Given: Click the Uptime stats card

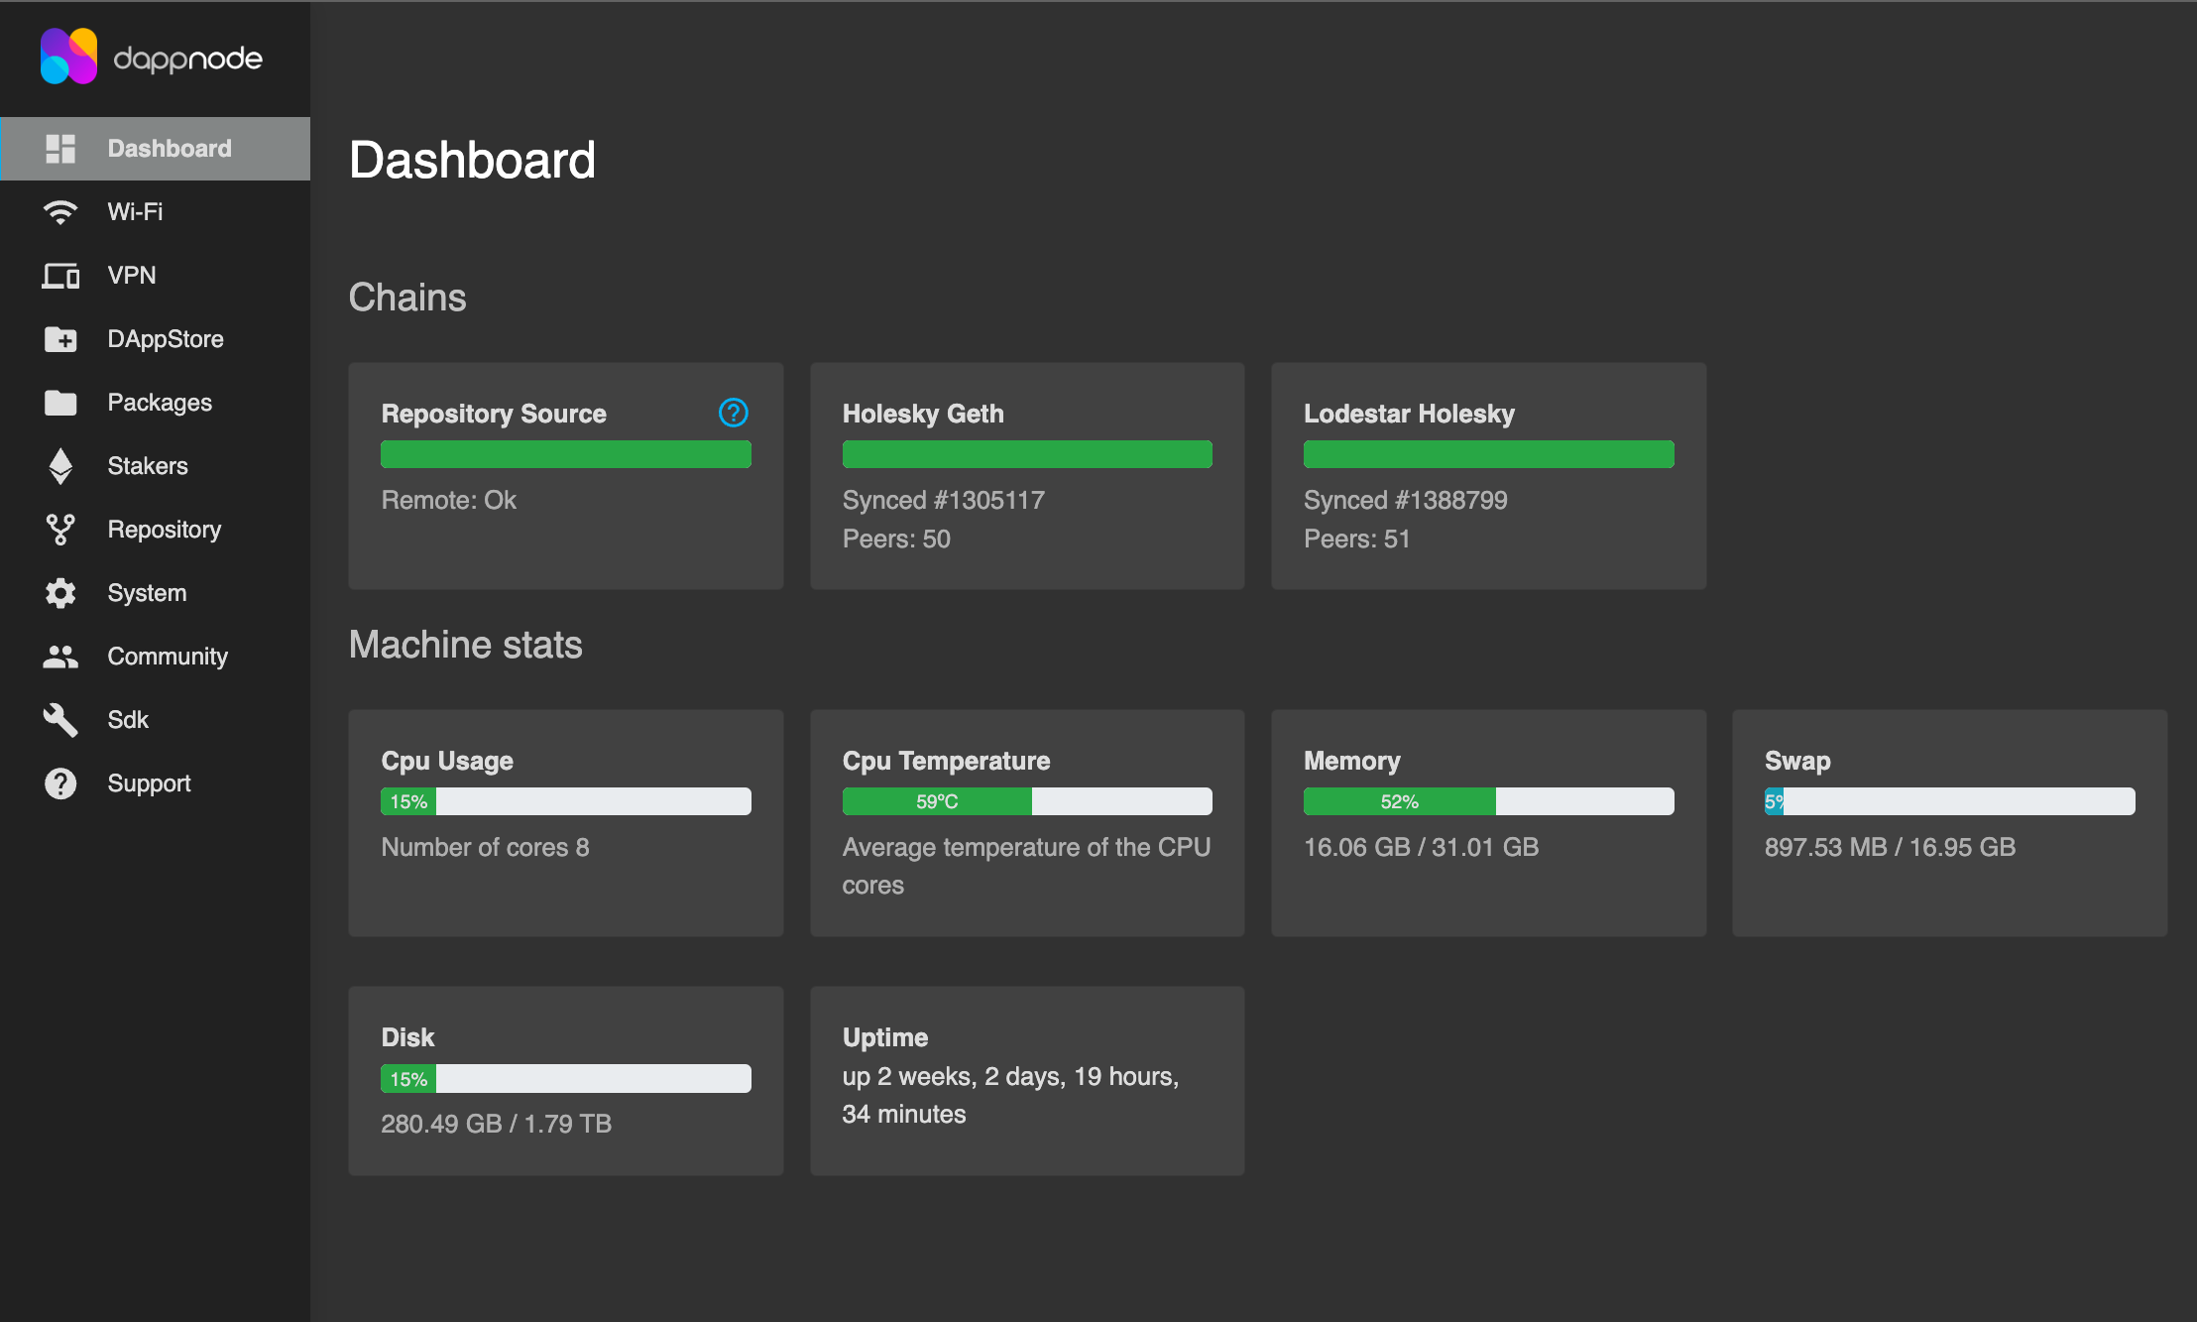Looking at the screenshot, I should click(1027, 1080).
